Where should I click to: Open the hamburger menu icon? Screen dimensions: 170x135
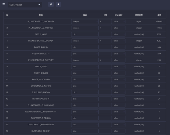[4, 4]
